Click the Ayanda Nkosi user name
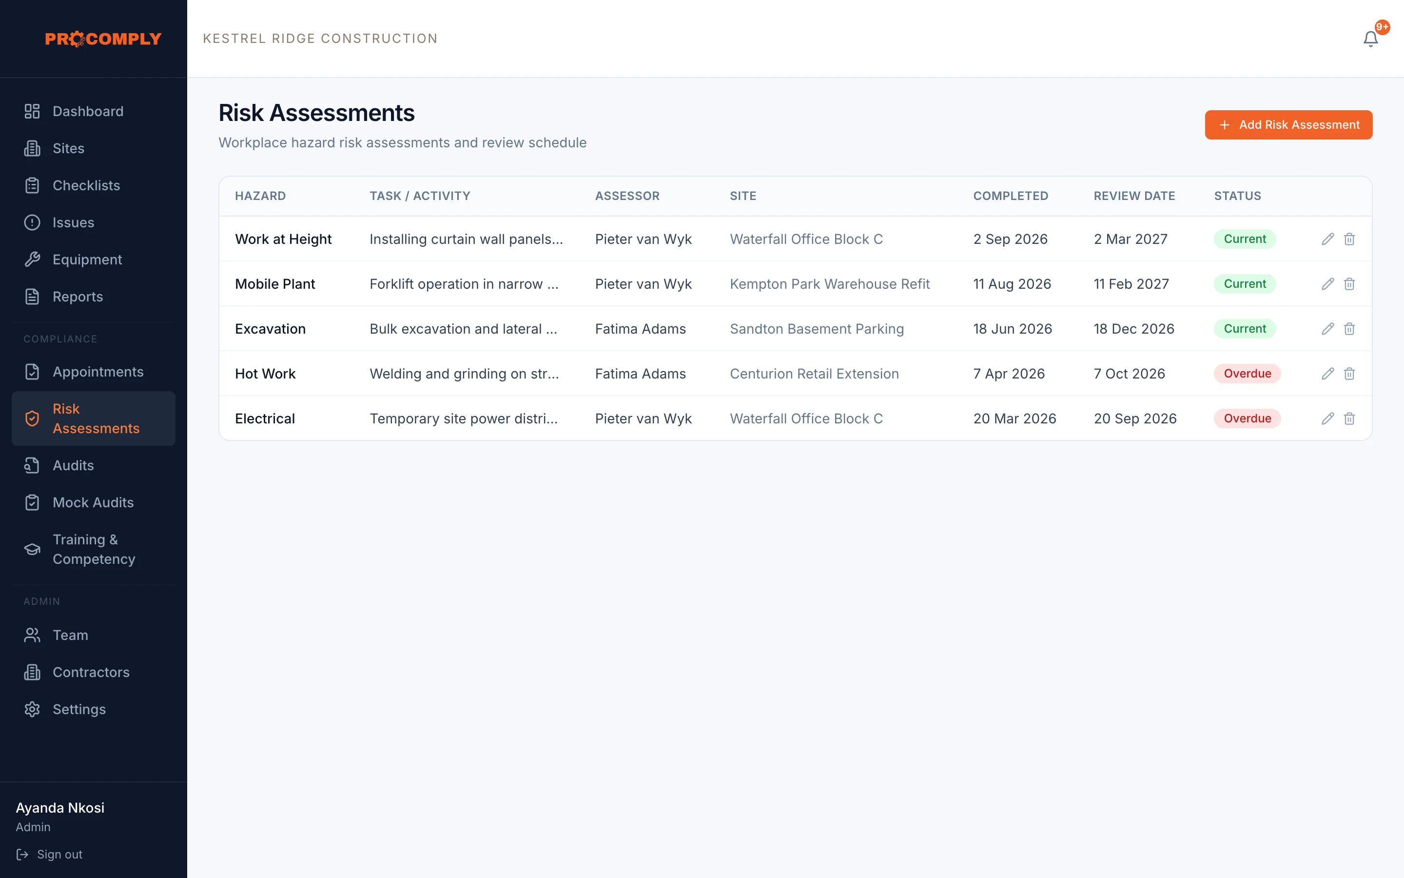 [x=60, y=808]
